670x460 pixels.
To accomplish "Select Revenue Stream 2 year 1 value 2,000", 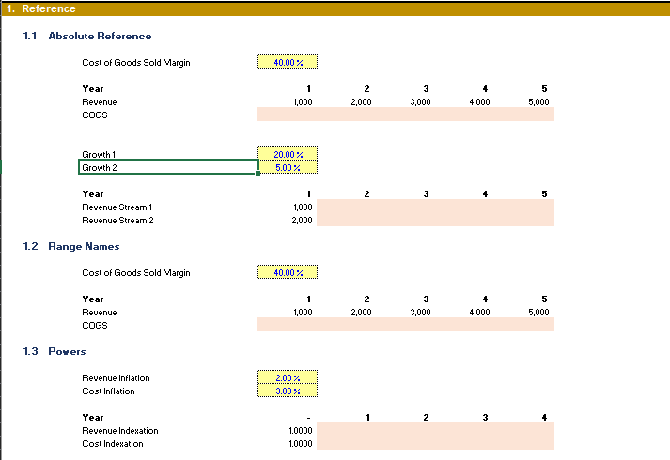I will click(x=302, y=221).
